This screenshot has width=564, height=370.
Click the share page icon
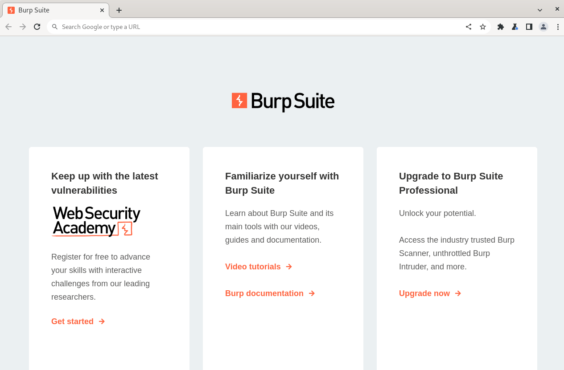pos(468,27)
